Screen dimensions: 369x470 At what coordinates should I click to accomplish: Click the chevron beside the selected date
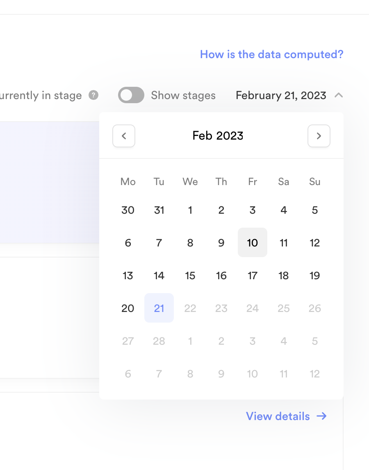338,95
